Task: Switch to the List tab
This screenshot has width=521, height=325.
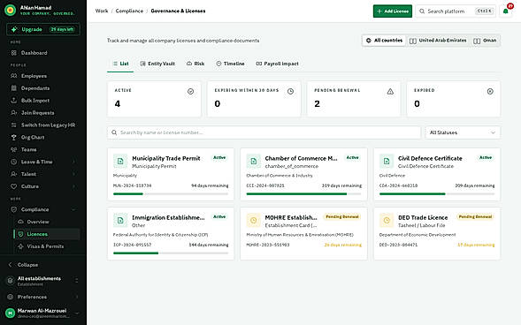Action: [120, 64]
